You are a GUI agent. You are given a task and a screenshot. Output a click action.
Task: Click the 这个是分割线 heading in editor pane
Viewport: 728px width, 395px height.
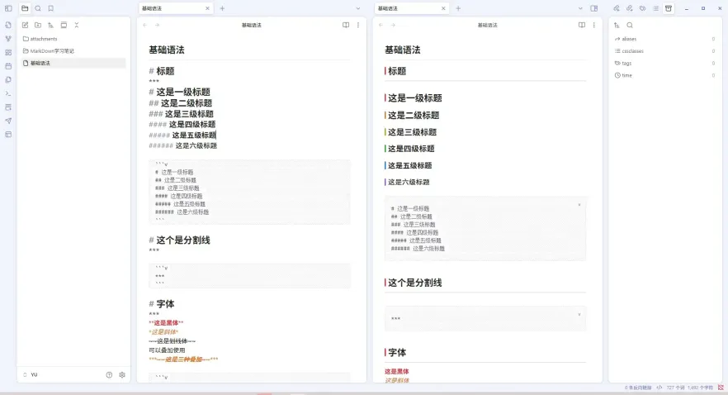click(183, 240)
